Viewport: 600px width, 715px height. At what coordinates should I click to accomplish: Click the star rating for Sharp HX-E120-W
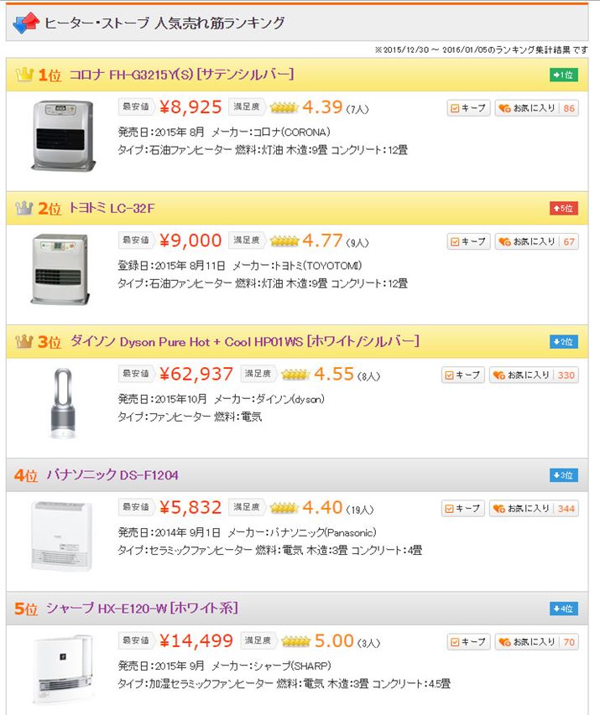pos(295,642)
